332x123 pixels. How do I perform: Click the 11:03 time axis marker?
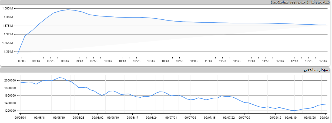(x=194, y=61)
